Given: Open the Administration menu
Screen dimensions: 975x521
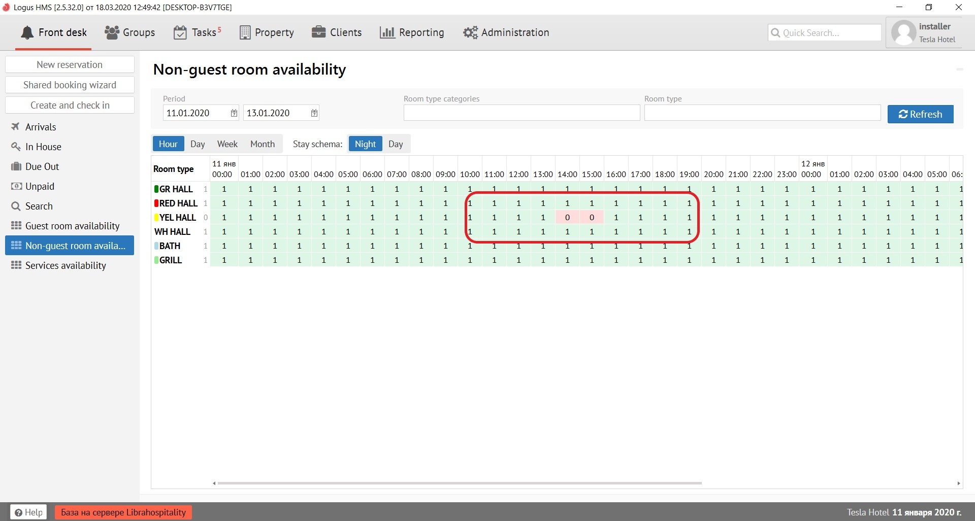Looking at the screenshot, I should [x=506, y=32].
